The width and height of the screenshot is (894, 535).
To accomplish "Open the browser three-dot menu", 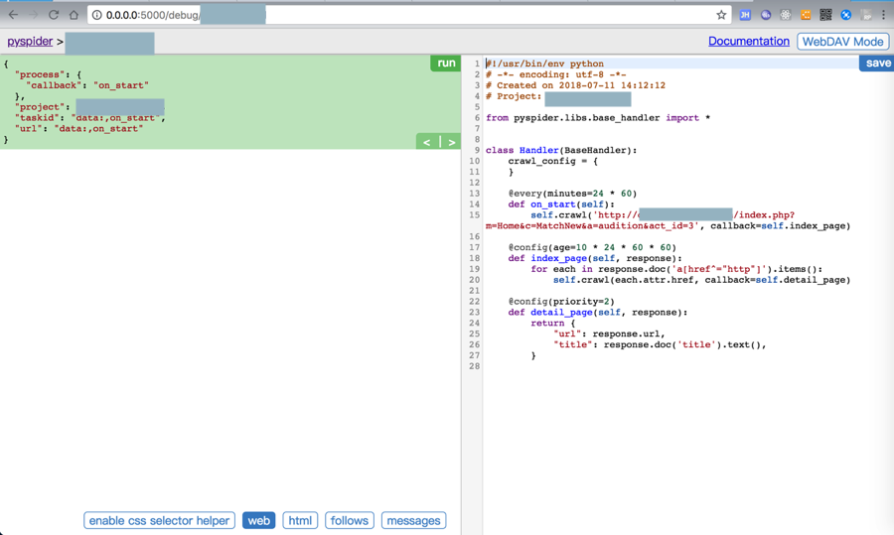I will pyautogui.click(x=883, y=15).
